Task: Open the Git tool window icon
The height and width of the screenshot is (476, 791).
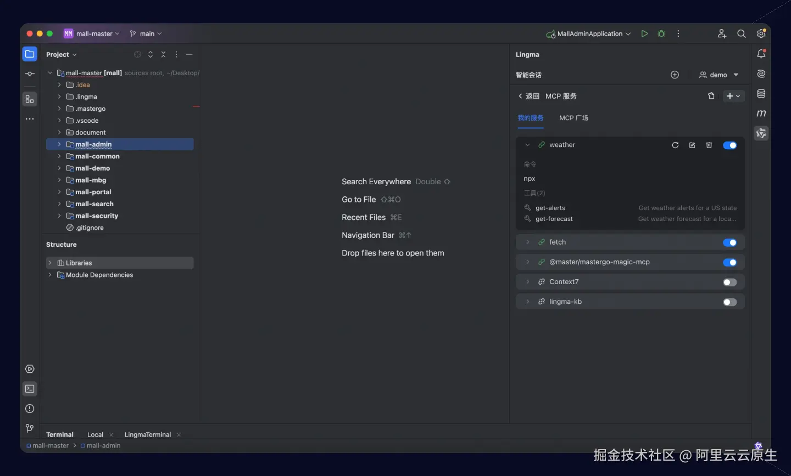Action: point(30,428)
